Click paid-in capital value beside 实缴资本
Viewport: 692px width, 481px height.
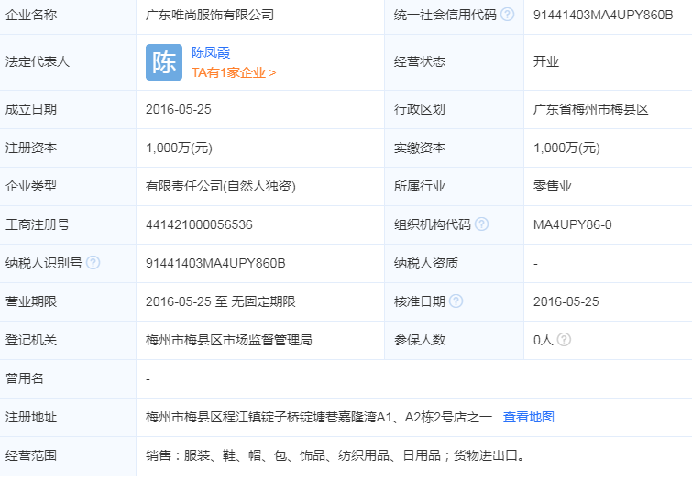[566, 148]
